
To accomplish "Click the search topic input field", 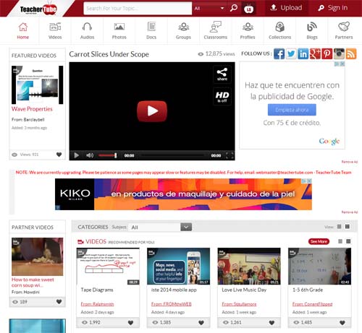I will (x=138, y=9).
